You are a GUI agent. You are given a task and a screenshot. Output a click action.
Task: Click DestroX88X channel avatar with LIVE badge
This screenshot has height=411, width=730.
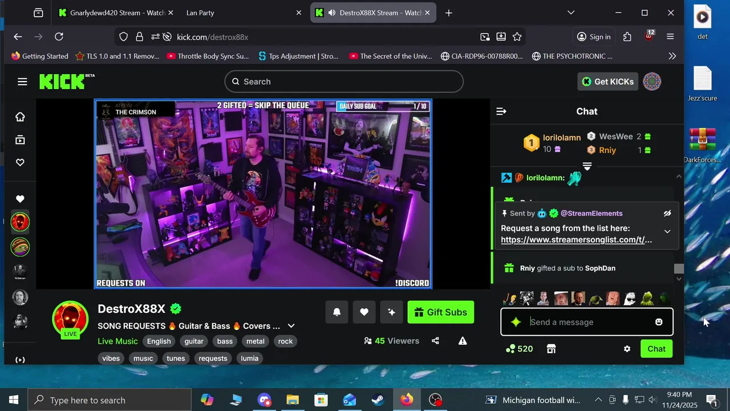70,319
